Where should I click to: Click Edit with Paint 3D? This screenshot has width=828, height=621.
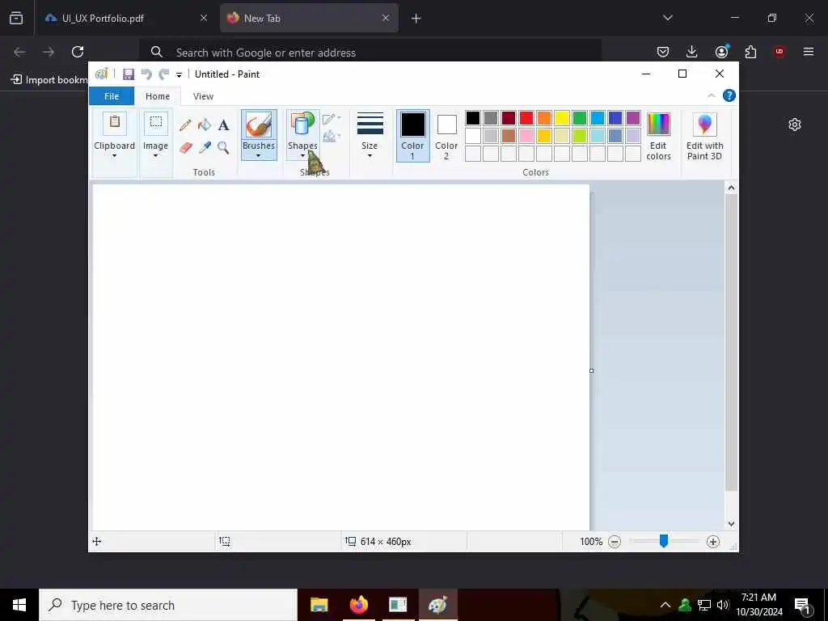click(x=704, y=136)
